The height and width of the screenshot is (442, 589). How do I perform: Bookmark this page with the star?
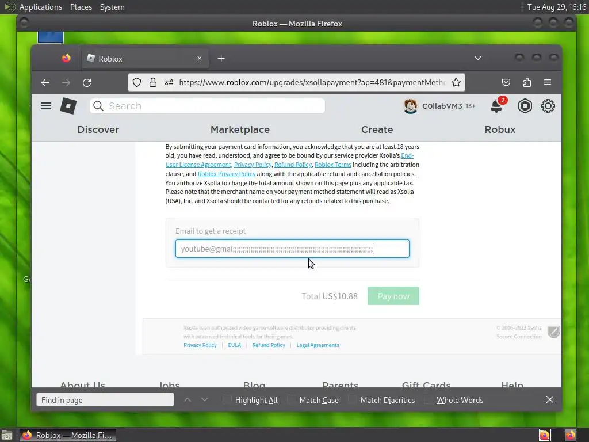click(456, 82)
